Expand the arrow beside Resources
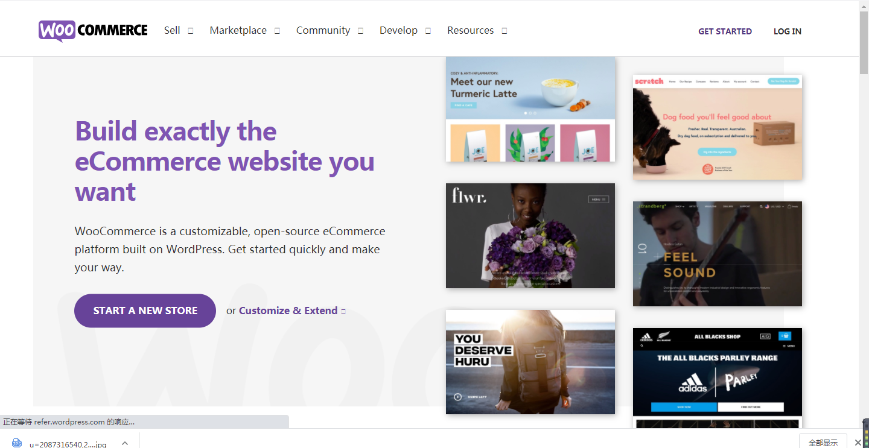 (505, 31)
